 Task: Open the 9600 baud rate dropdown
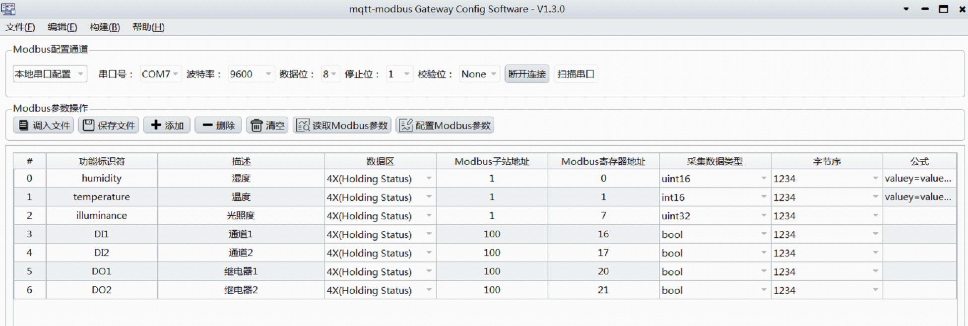click(x=251, y=74)
